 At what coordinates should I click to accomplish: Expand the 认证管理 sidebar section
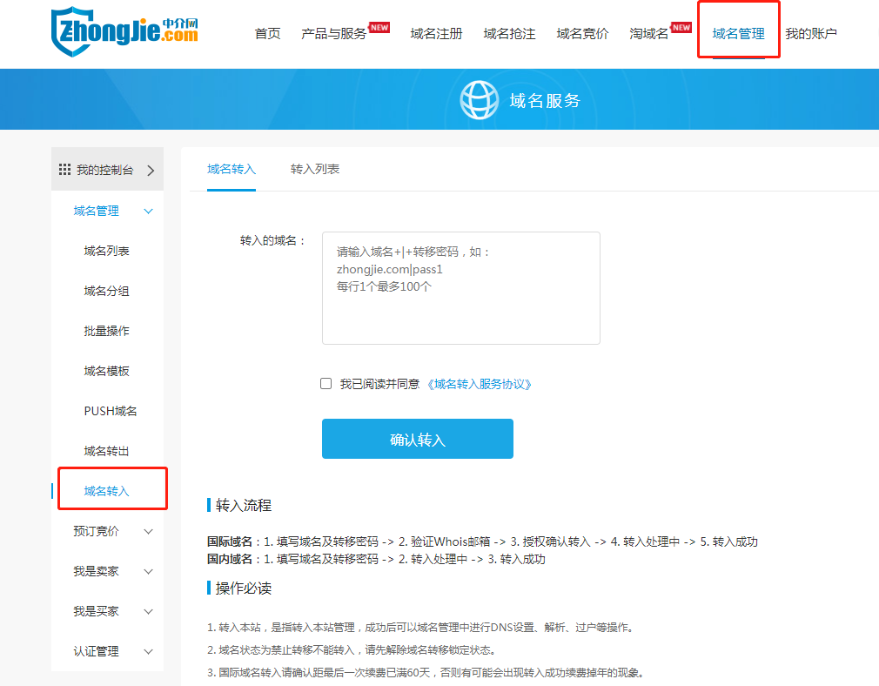pyautogui.click(x=148, y=651)
